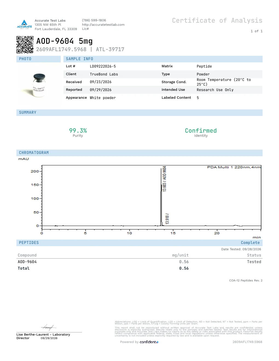Select COA-12 Peptides Rev. 2 text
279x361 pixels.
tap(246, 281)
